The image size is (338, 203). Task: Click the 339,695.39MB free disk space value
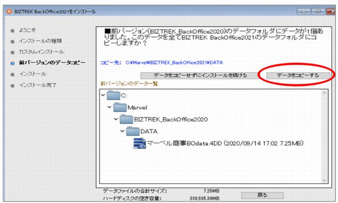tap(204, 198)
